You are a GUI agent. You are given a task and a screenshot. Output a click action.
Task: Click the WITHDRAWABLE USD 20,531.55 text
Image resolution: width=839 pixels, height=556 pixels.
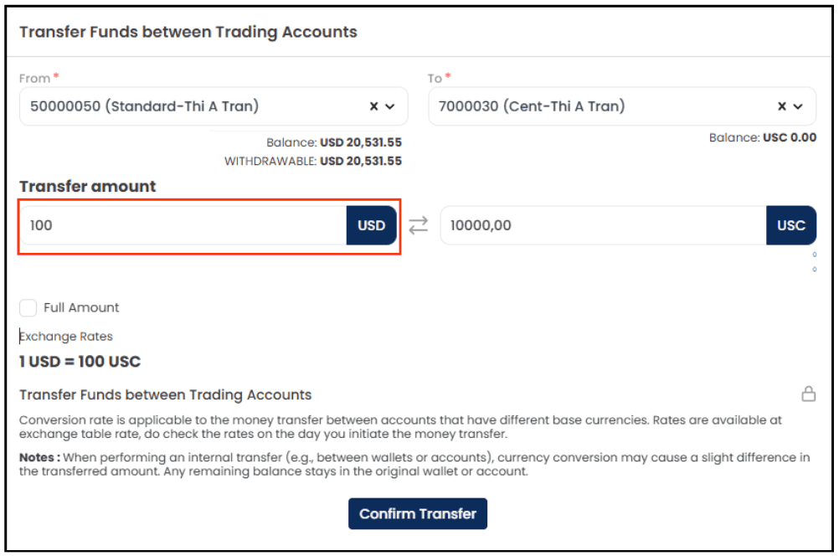pos(313,161)
